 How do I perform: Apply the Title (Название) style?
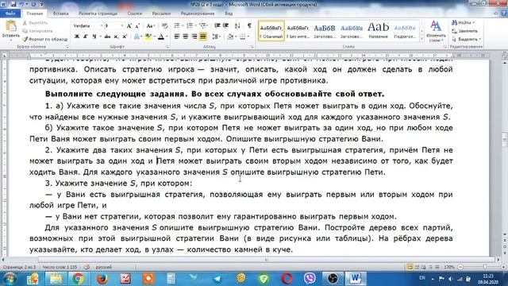[378, 31]
